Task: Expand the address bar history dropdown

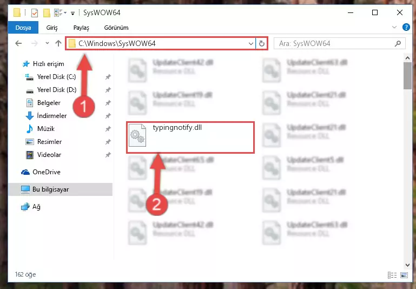Action: [x=250, y=43]
